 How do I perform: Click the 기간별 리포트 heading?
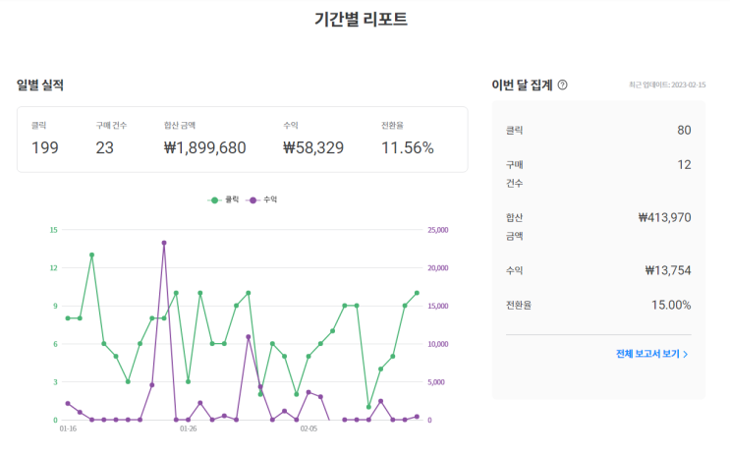tap(361, 19)
